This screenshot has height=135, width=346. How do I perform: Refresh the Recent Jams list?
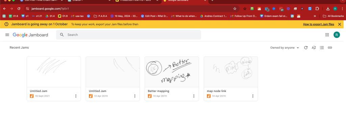click(x=306, y=47)
